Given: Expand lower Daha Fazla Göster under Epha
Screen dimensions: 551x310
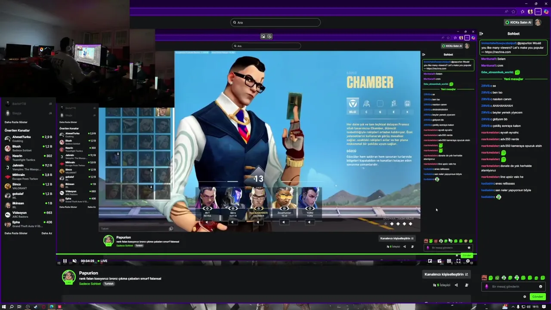Looking at the screenshot, I should tap(16, 233).
